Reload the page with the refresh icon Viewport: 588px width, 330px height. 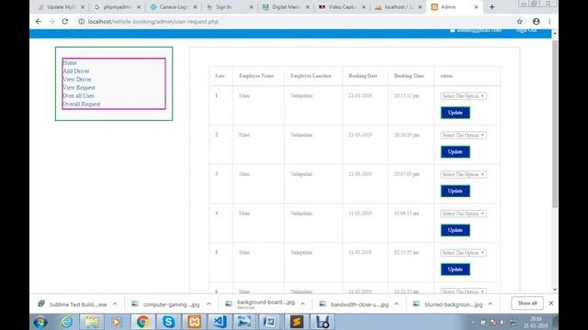tap(65, 22)
